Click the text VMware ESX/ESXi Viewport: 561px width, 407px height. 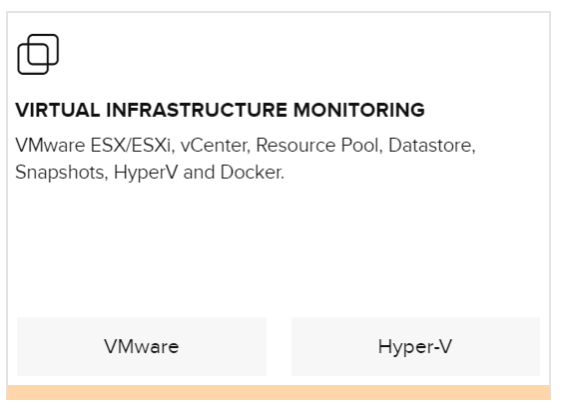tap(95, 146)
